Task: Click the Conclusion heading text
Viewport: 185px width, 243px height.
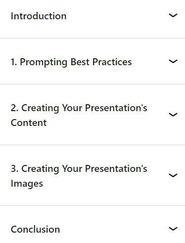Action: (35, 229)
